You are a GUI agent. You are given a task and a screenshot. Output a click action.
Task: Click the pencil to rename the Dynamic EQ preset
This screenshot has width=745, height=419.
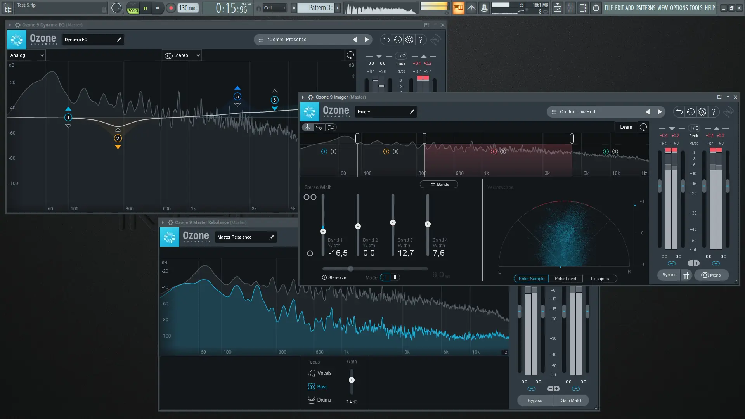coord(118,39)
